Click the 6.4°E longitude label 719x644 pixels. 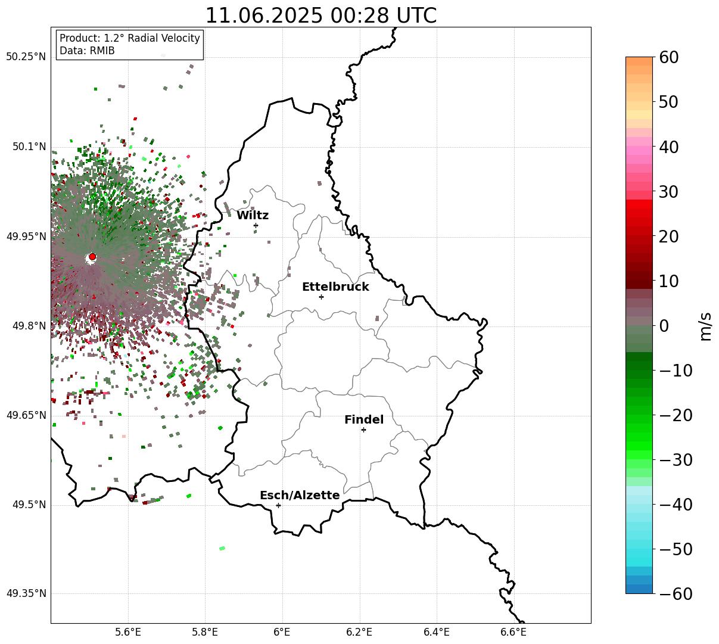[x=437, y=633]
